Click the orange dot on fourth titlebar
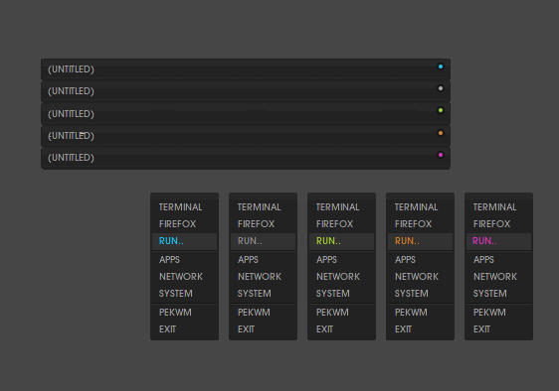This screenshot has height=391, width=559. [x=441, y=133]
